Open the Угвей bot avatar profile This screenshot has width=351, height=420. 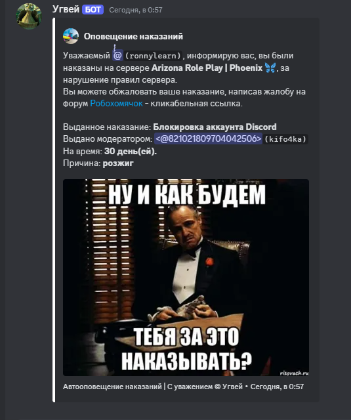29,16
